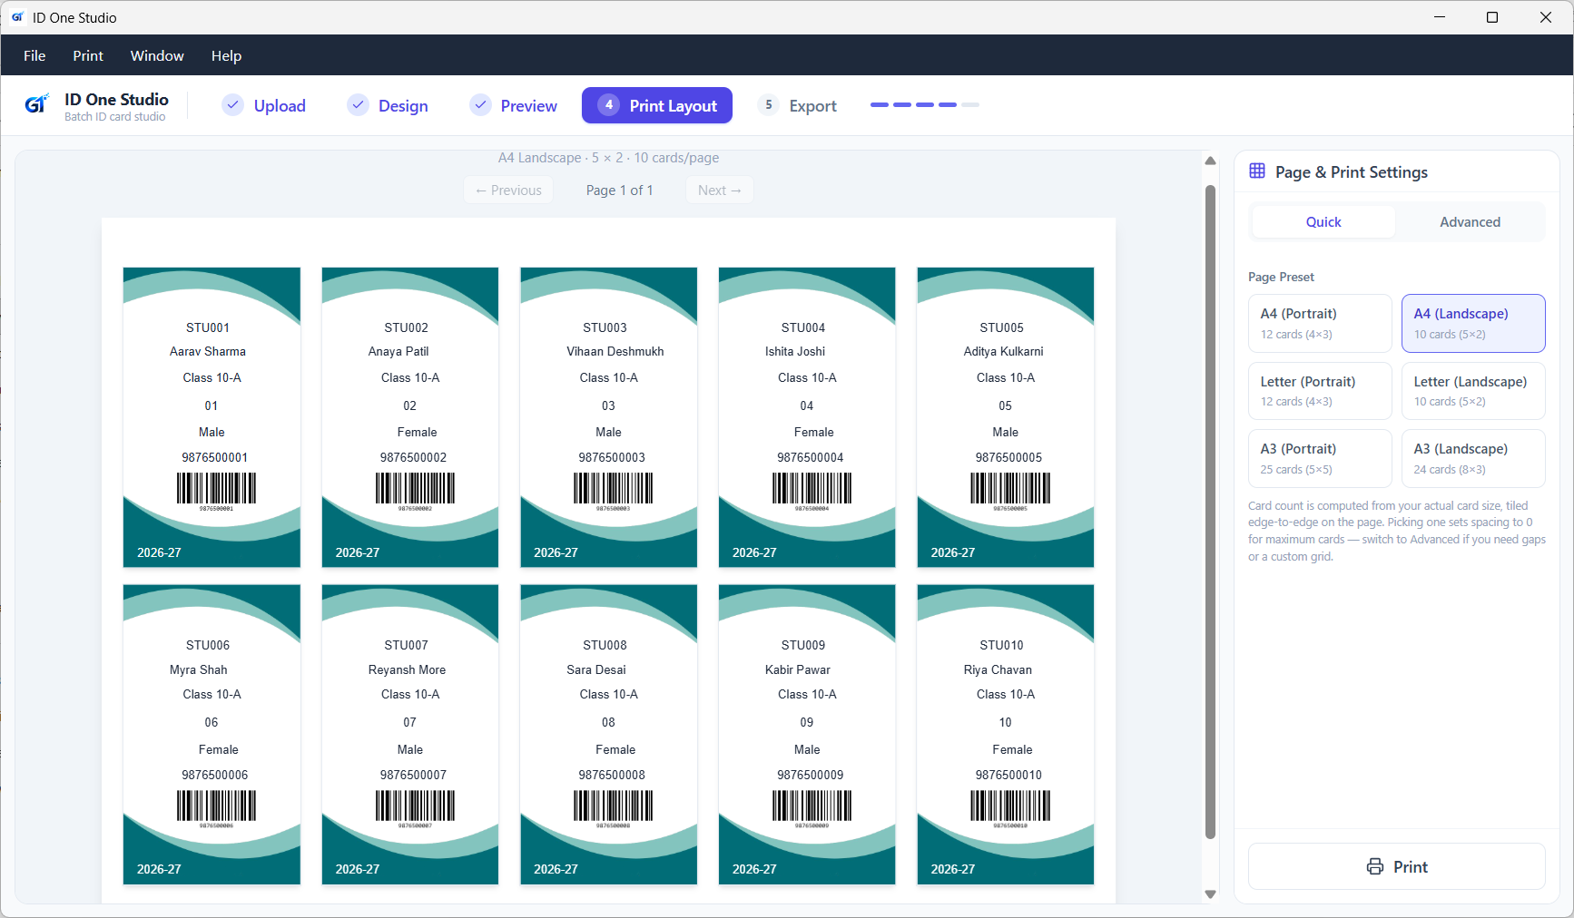The height and width of the screenshot is (918, 1574).
Task: Go to the Design step
Action: coord(389,105)
